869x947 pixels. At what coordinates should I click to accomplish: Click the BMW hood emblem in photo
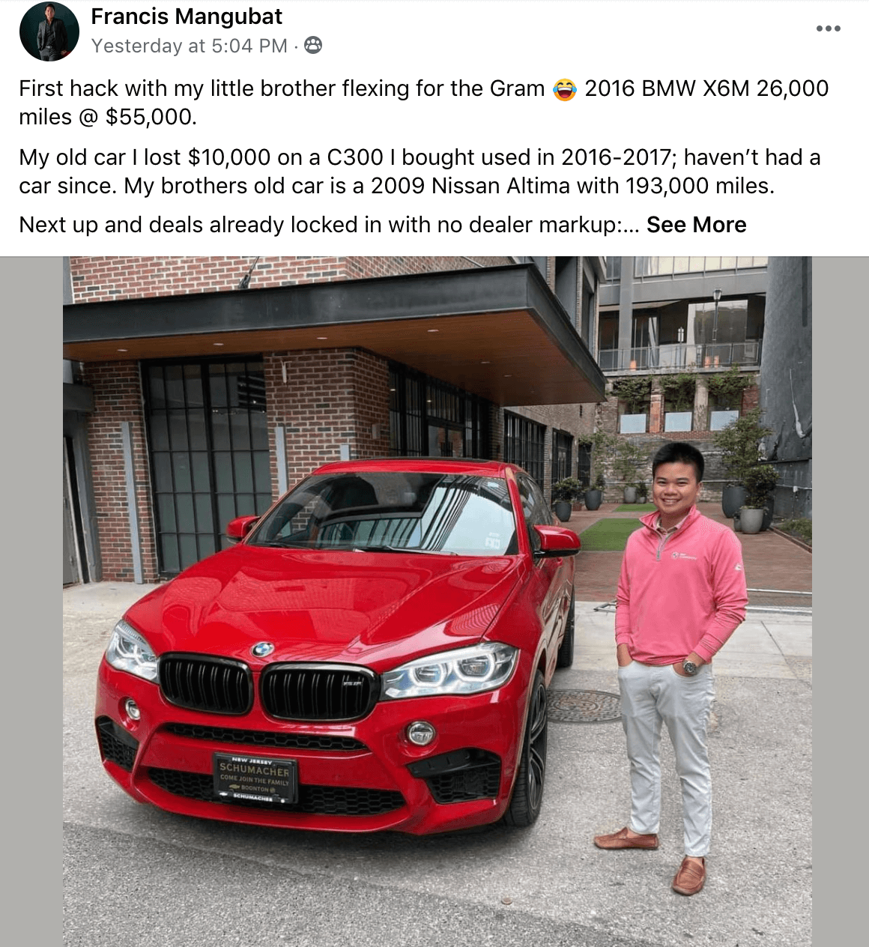263,650
